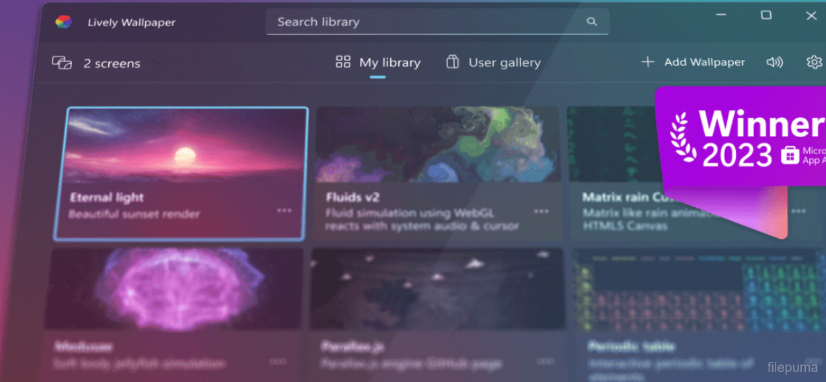Choose the Parallax.js wallpaper thumbnail

[x=437, y=288]
